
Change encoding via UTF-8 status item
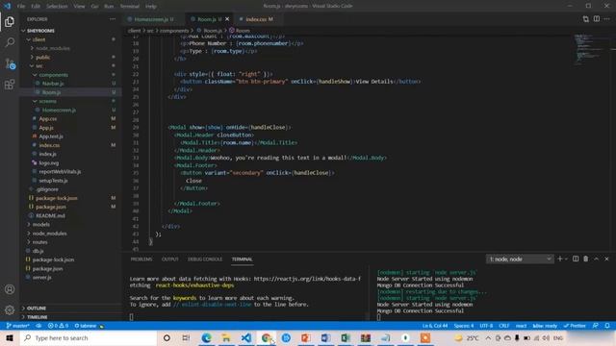click(486, 326)
